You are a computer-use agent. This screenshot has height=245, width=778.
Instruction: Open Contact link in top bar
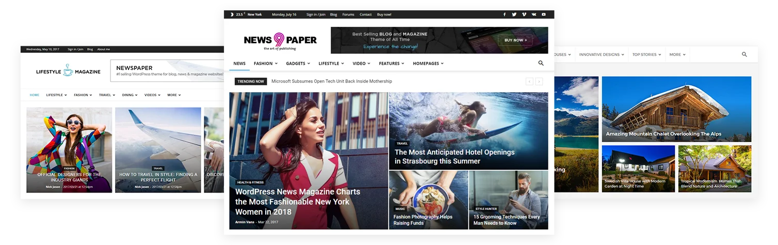click(x=366, y=14)
